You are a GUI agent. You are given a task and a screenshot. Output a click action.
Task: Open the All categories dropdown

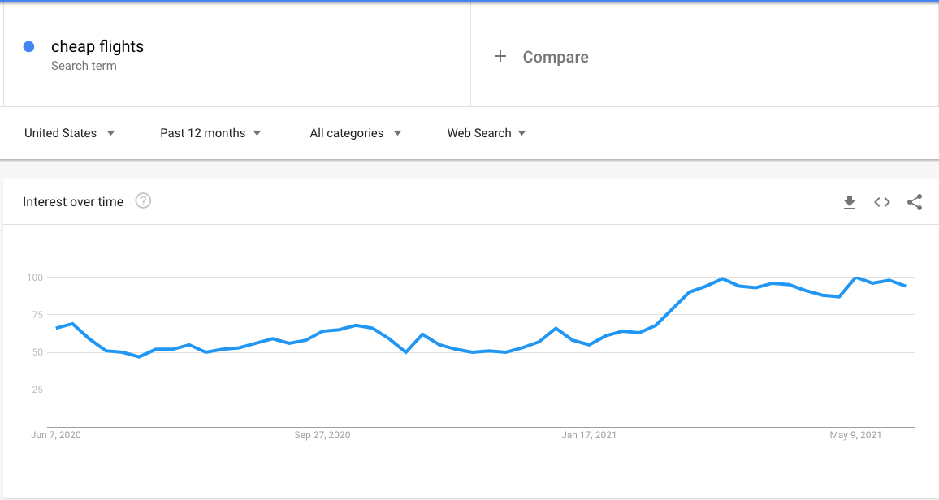356,133
